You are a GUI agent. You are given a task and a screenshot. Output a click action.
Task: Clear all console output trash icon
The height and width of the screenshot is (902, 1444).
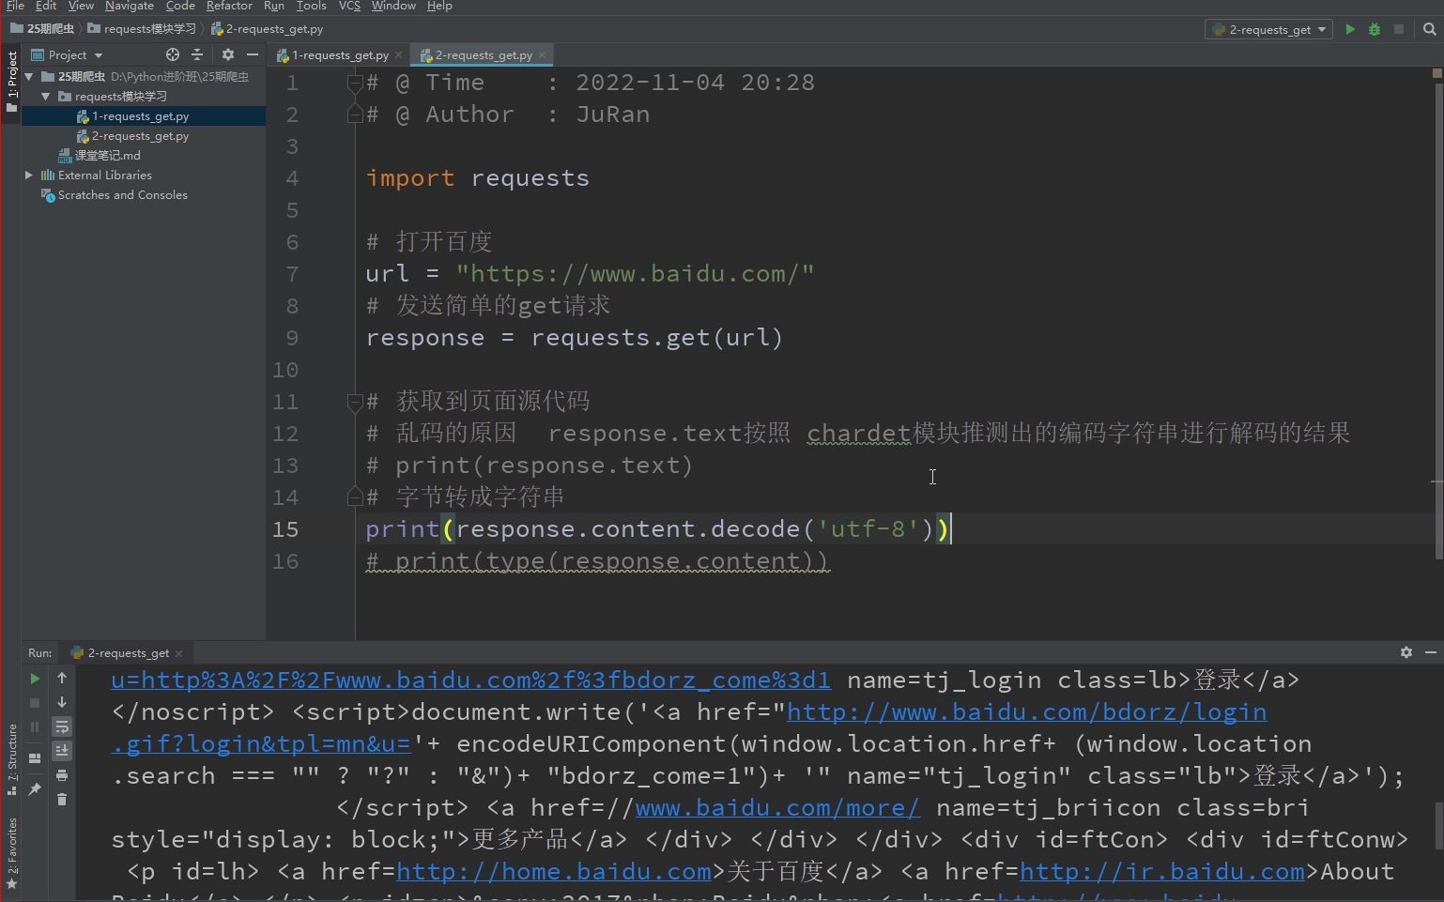(x=62, y=800)
